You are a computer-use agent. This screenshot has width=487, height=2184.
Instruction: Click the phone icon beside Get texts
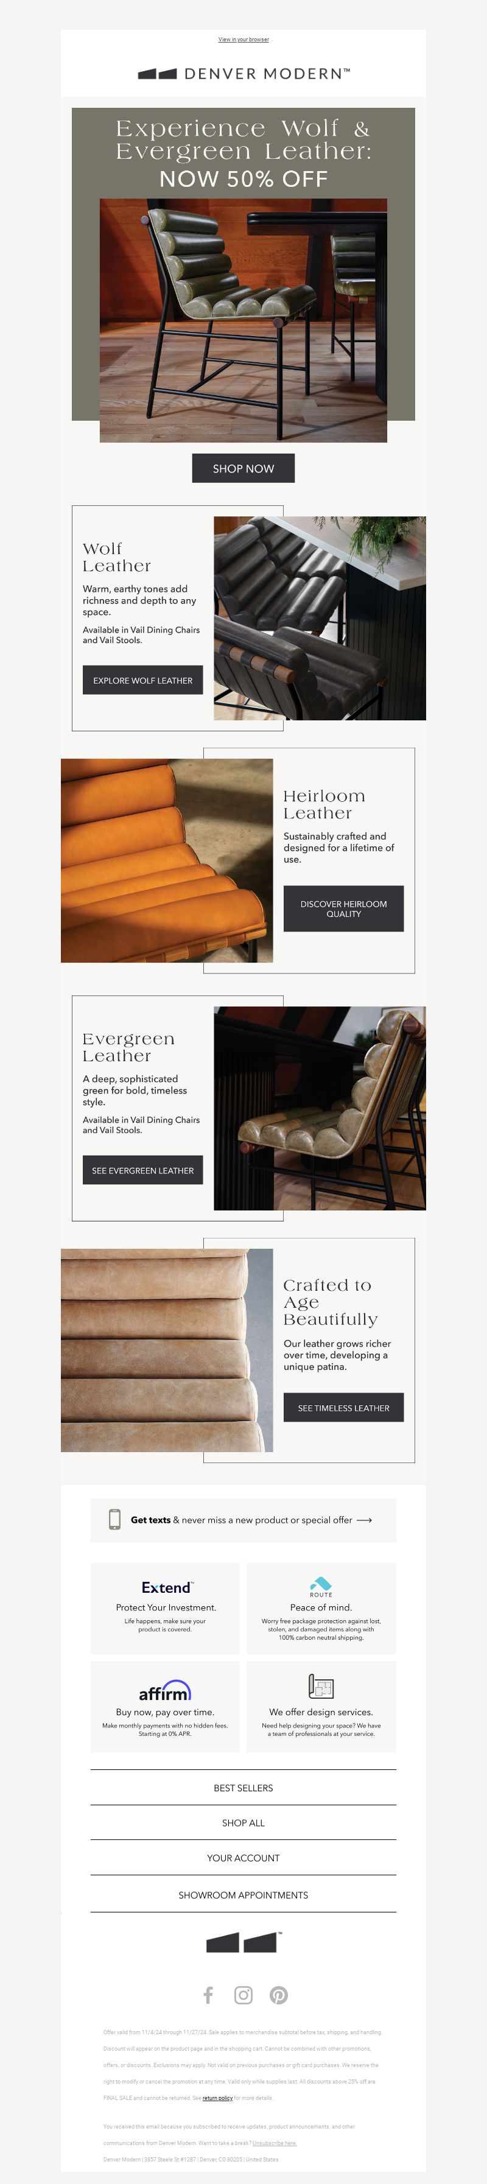point(114,1519)
